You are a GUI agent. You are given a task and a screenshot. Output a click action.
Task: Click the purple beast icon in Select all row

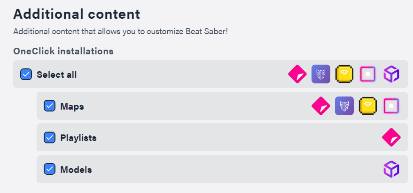(321, 74)
